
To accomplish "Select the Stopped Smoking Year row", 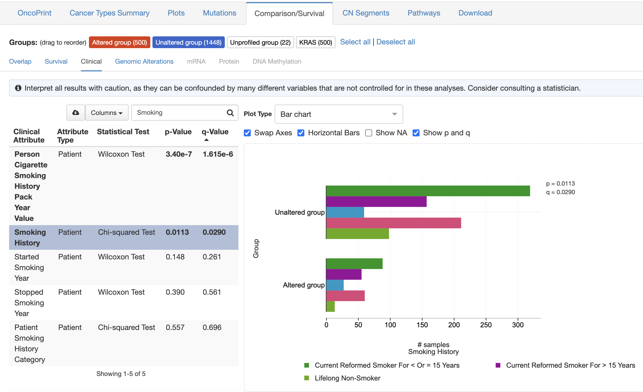I will 124,303.
